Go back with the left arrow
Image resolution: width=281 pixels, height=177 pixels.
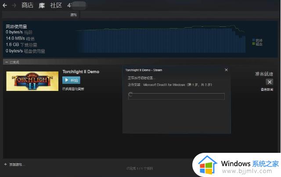(x=5, y=5)
